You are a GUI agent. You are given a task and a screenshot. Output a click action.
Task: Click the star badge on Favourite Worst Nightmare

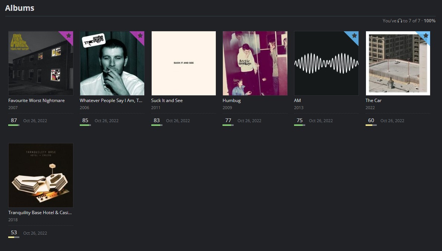(69, 36)
